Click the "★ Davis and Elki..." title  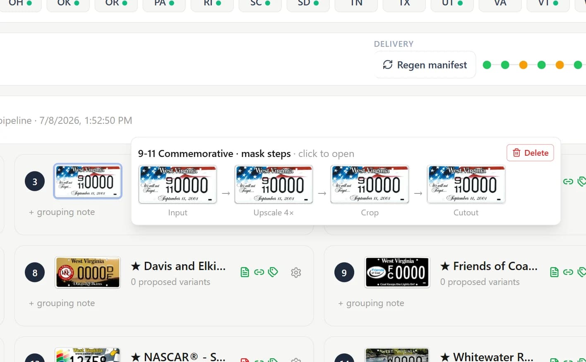(x=178, y=266)
